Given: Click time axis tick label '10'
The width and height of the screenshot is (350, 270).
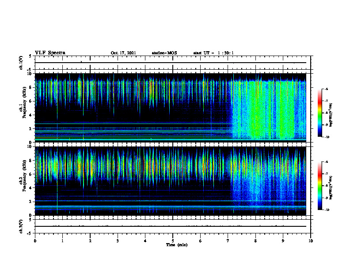Looking at the screenshot, I should 311,241.
